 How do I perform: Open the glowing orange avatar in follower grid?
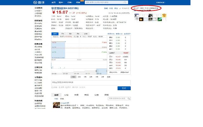point(141,19)
